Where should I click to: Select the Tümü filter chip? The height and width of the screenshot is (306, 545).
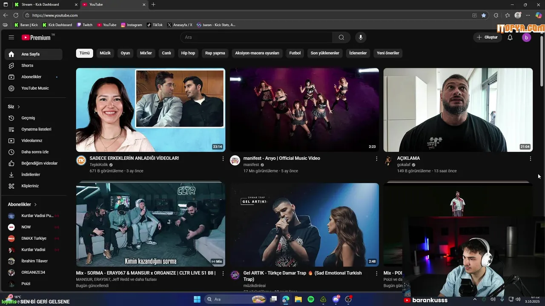[84, 53]
